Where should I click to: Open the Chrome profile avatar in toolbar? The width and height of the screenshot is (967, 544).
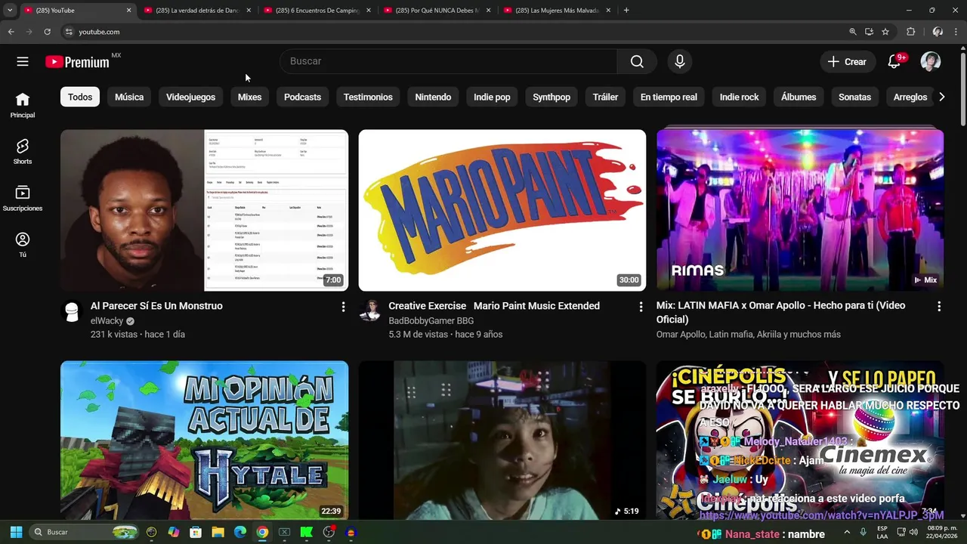[938, 32]
